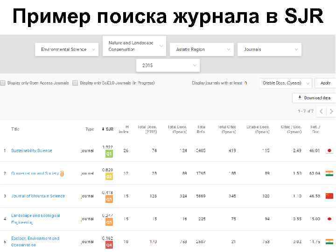Sort by the SJR column header
336x252 pixels.
point(108,129)
